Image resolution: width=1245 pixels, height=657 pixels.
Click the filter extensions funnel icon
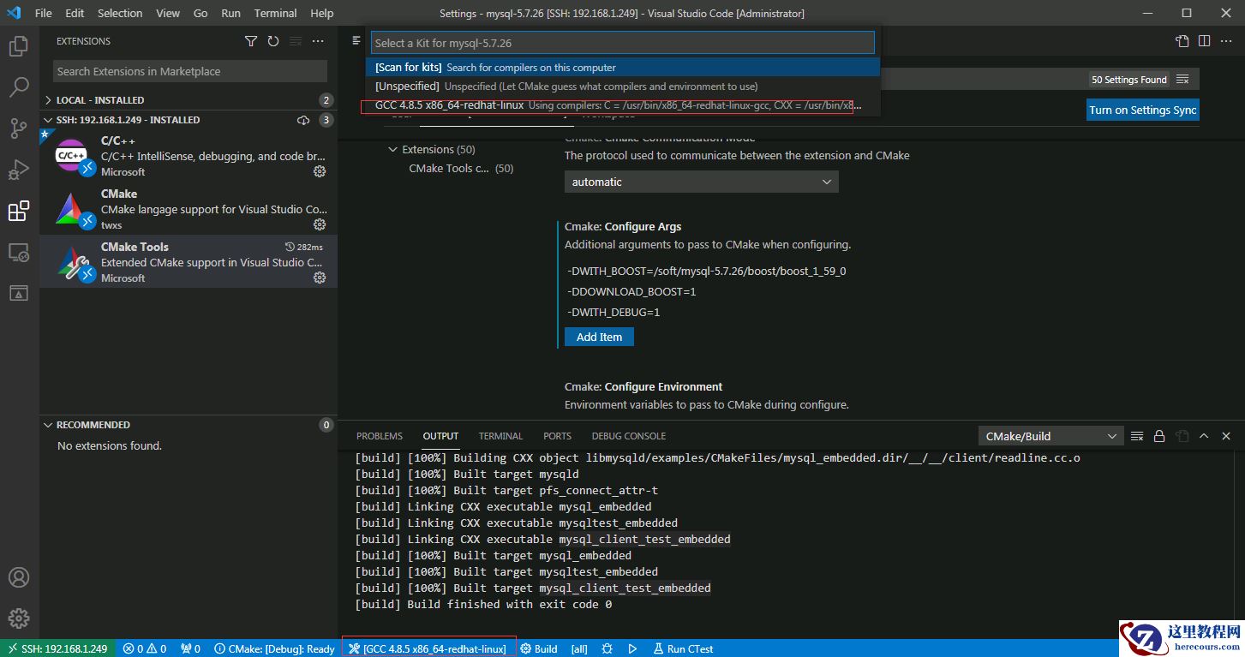251,41
